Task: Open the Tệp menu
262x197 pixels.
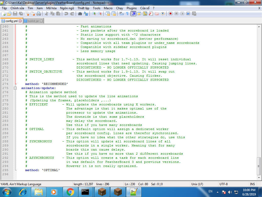Action: coord(4,8)
